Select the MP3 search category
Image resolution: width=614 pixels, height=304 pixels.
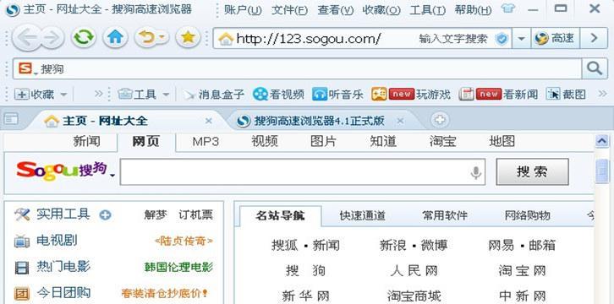point(206,142)
